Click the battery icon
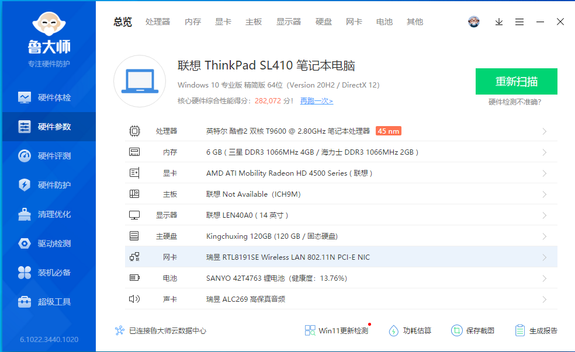 [x=134, y=278]
